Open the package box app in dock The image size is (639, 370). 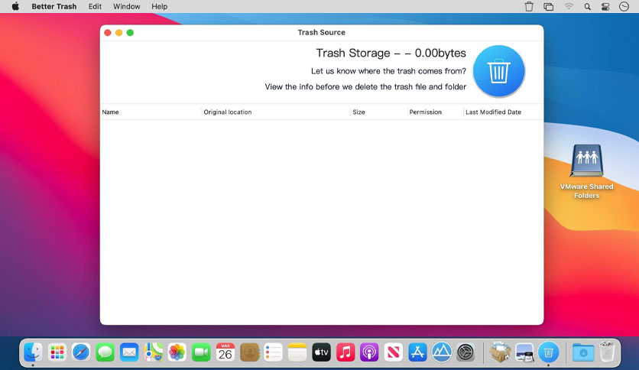(x=501, y=352)
